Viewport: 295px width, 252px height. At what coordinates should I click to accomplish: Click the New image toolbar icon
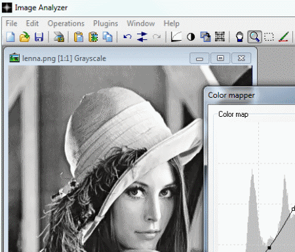[x=10, y=37]
